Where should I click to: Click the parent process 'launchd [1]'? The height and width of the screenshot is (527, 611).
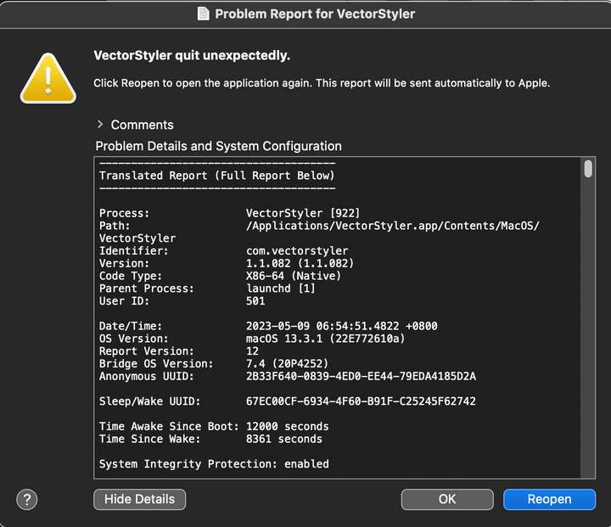pyautogui.click(x=281, y=289)
